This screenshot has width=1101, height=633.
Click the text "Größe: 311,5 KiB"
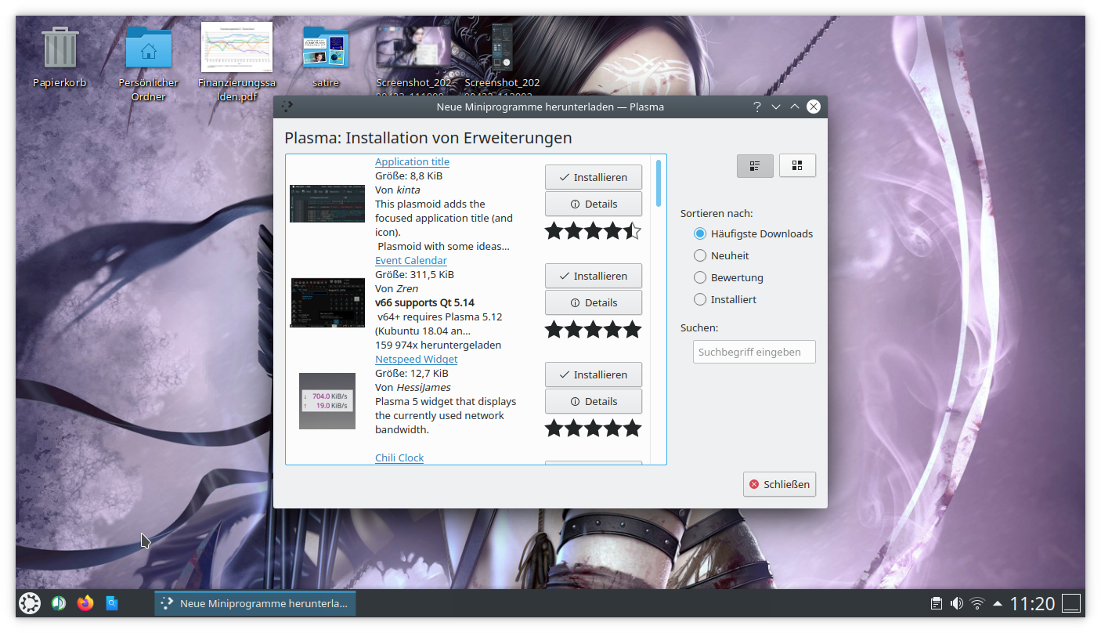click(x=414, y=274)
